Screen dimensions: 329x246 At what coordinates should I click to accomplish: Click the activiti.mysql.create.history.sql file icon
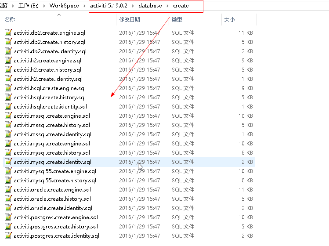(x=8, y=152)
